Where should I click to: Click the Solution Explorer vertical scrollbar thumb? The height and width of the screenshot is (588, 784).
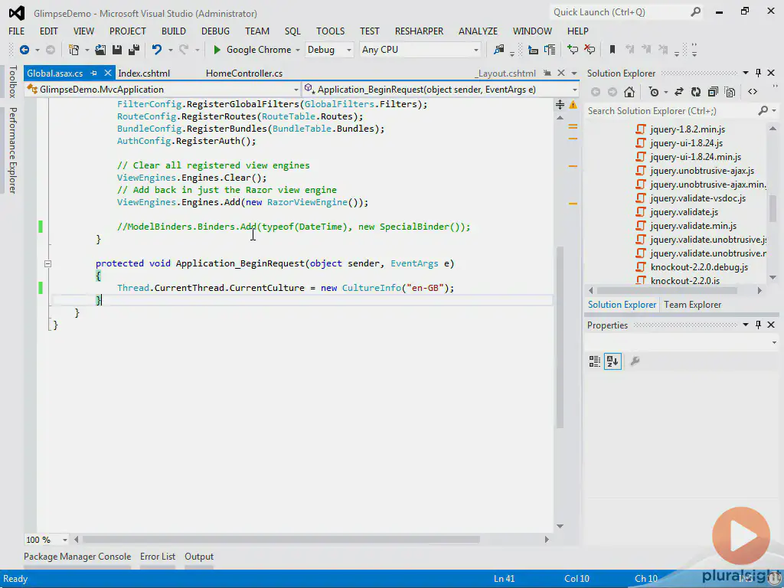[773, 208]
